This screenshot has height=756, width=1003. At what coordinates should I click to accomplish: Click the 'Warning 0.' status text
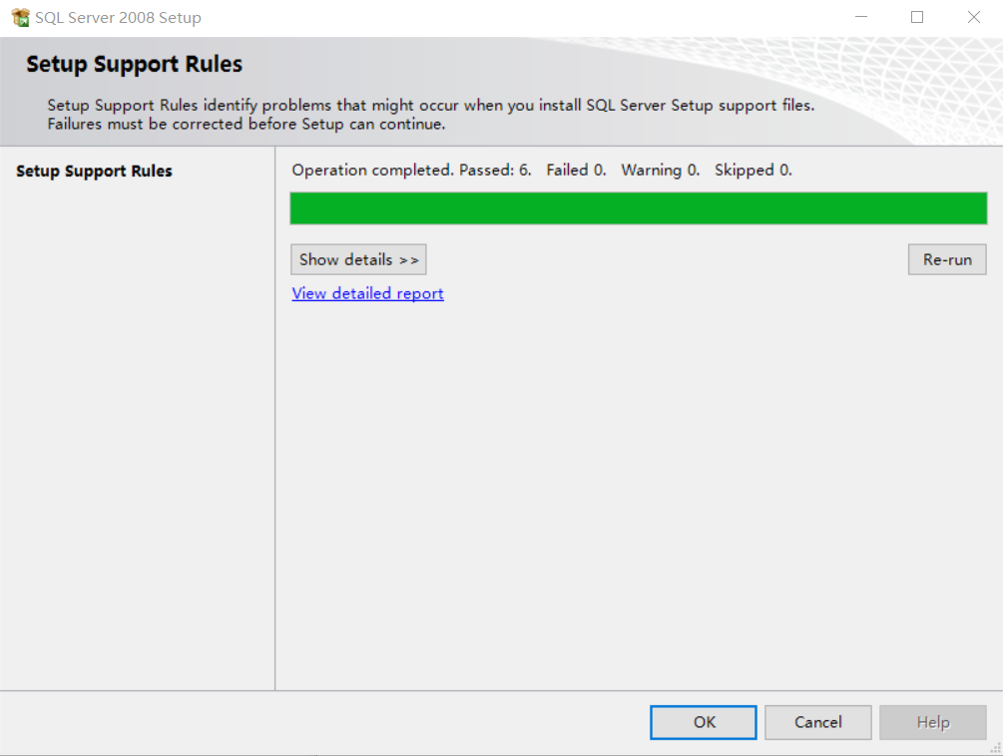pos(660,170)
